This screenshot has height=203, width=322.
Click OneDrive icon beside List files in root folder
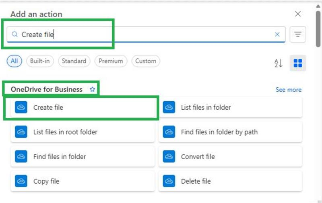pos(21,132)
